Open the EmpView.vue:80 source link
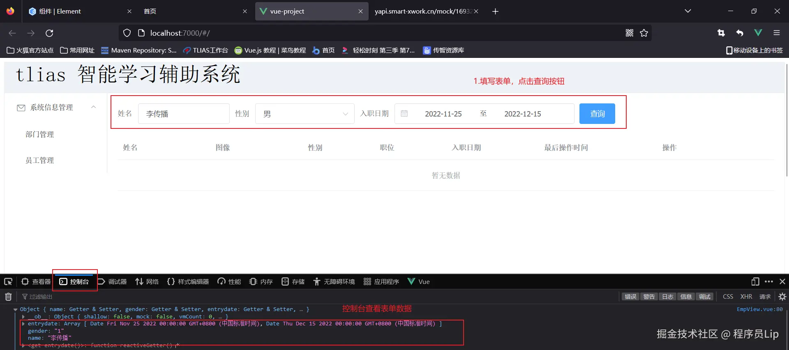Image resolution: width=789 pixels, height=350 pixels. click(x=759, y=309)
